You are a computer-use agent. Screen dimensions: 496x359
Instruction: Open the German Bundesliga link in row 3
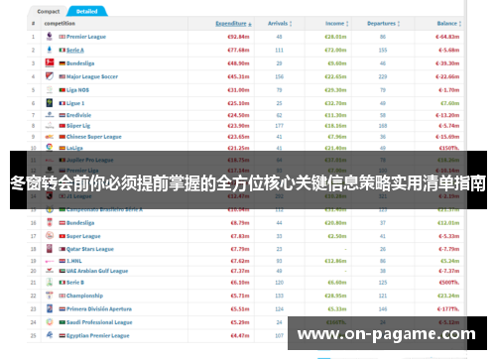[x=80, y=63]
